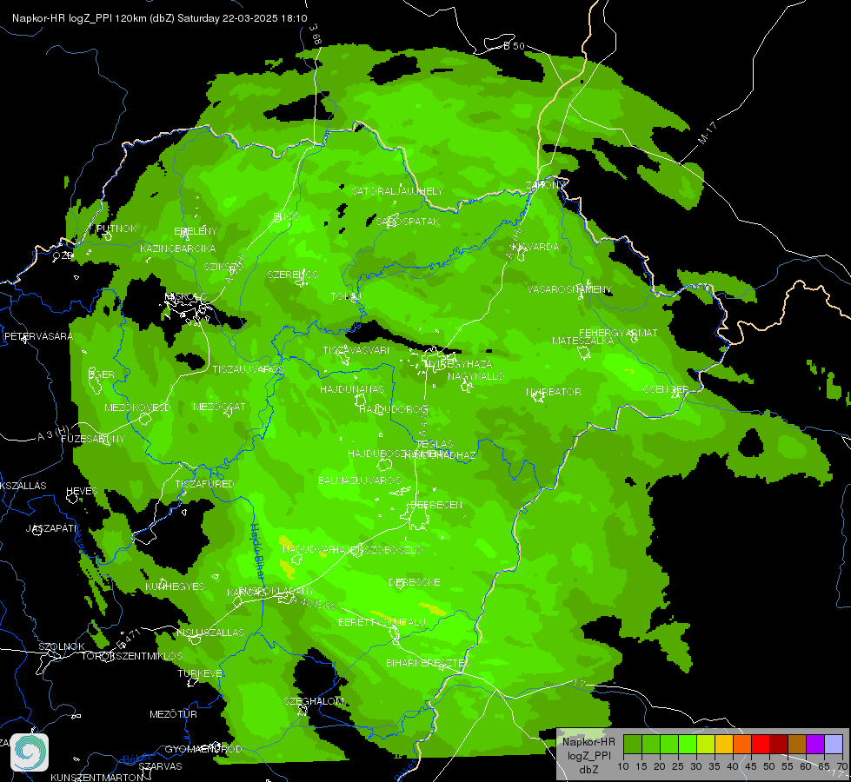The width and height of the screenshot is (851, 782).
Task: Select the SZOLNOK label
Action: pos(62,646)
